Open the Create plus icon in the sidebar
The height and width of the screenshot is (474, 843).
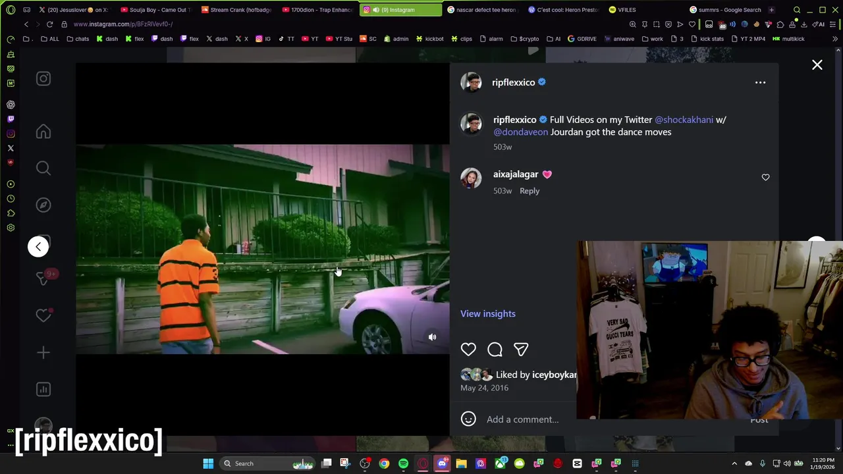click(x=43, y=353)
